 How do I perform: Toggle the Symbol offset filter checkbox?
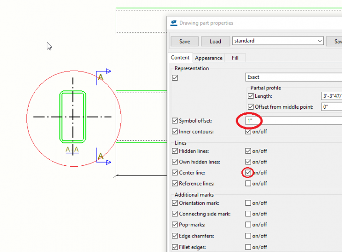click(x=175, y=120)
